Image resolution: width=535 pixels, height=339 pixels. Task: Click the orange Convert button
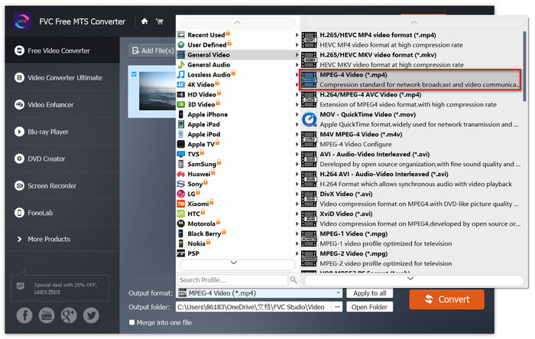click(446, 299)
